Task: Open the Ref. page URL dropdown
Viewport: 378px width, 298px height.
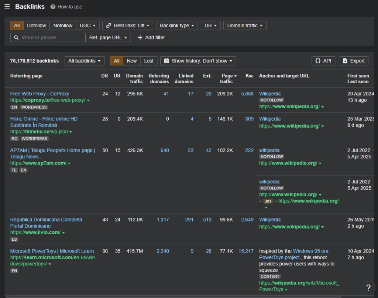Action: pyautogui.click(x=108, y=37)
